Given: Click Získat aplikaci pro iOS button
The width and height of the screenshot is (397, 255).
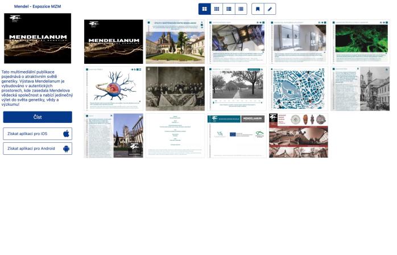Looking at the screenshot, I should point(38,134).
